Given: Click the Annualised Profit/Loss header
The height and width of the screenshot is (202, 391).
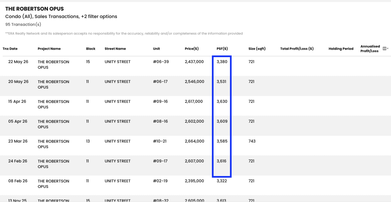Looking at the screenshot, I should [x=370, y=49].
